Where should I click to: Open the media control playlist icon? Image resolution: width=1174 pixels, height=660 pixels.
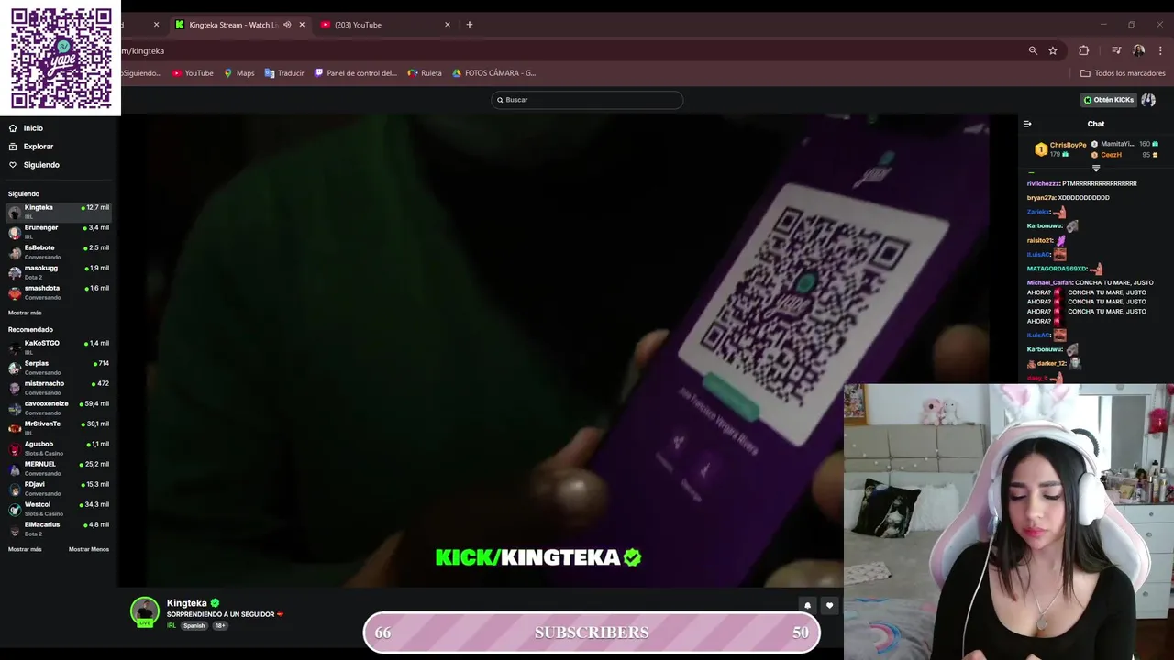[x=1116, y=50]
